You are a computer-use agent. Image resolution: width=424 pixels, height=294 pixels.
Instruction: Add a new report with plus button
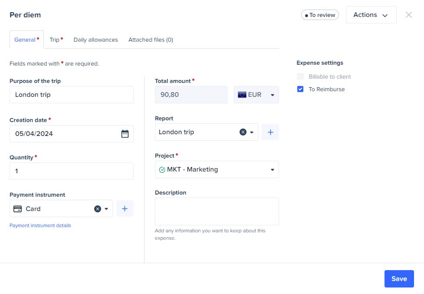(x=270, y=132)
